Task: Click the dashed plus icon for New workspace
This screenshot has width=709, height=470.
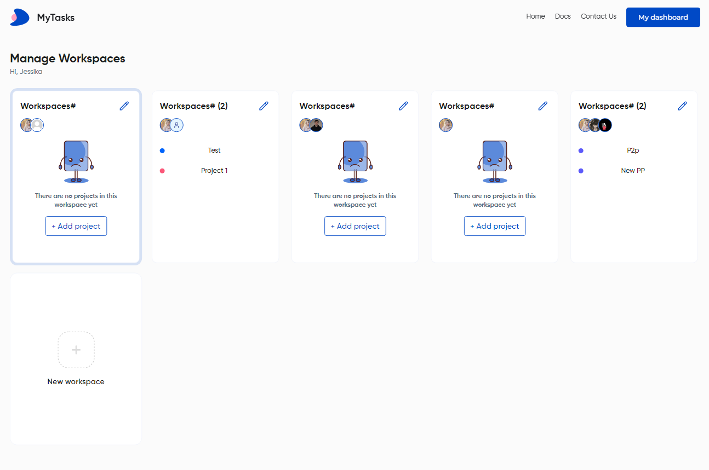Action: point(76,350)
